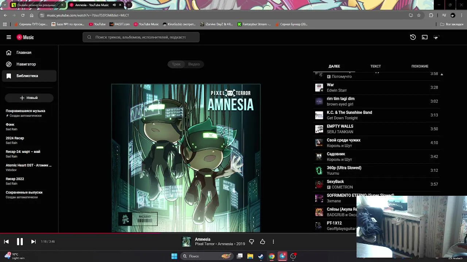This screenshot has height=262, width=467.
Task: Open Сохраненные выпуски playlist
Action: pos(29,195)
